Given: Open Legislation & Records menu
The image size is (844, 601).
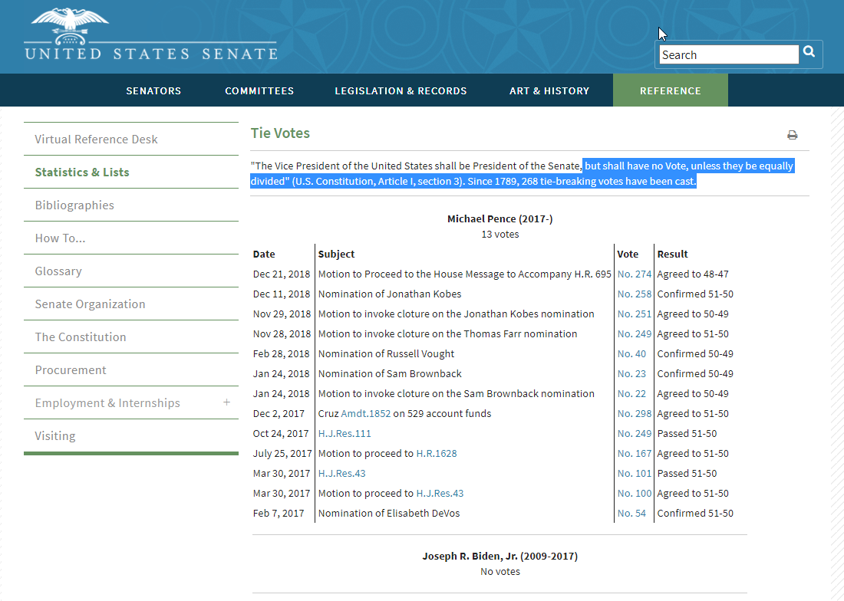Looking at the screenshot, I should point(401,91).
